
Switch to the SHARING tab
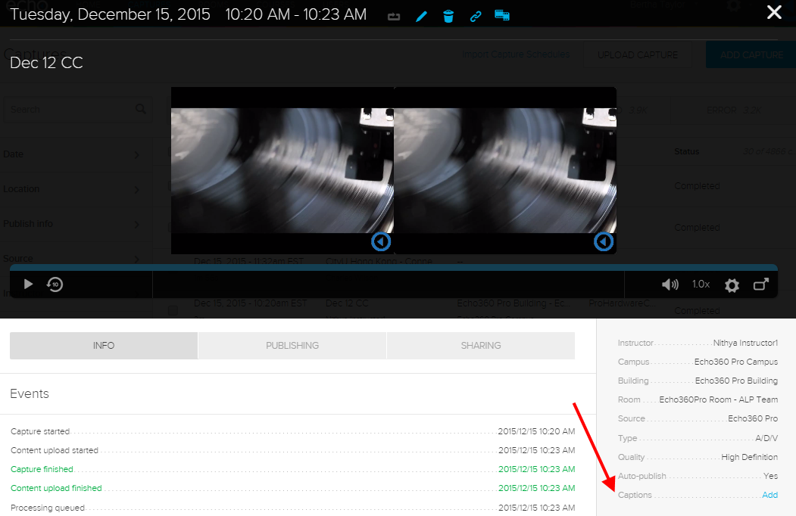tap(481, 346)
